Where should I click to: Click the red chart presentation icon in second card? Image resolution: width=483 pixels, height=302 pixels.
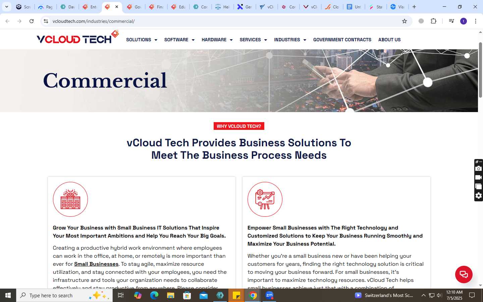pos(265,199)
